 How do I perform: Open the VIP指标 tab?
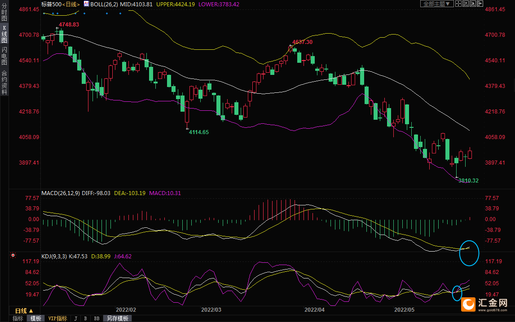point(57,318)
